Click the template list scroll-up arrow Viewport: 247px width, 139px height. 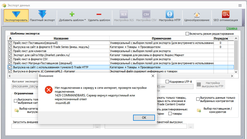tap(236, 38)
